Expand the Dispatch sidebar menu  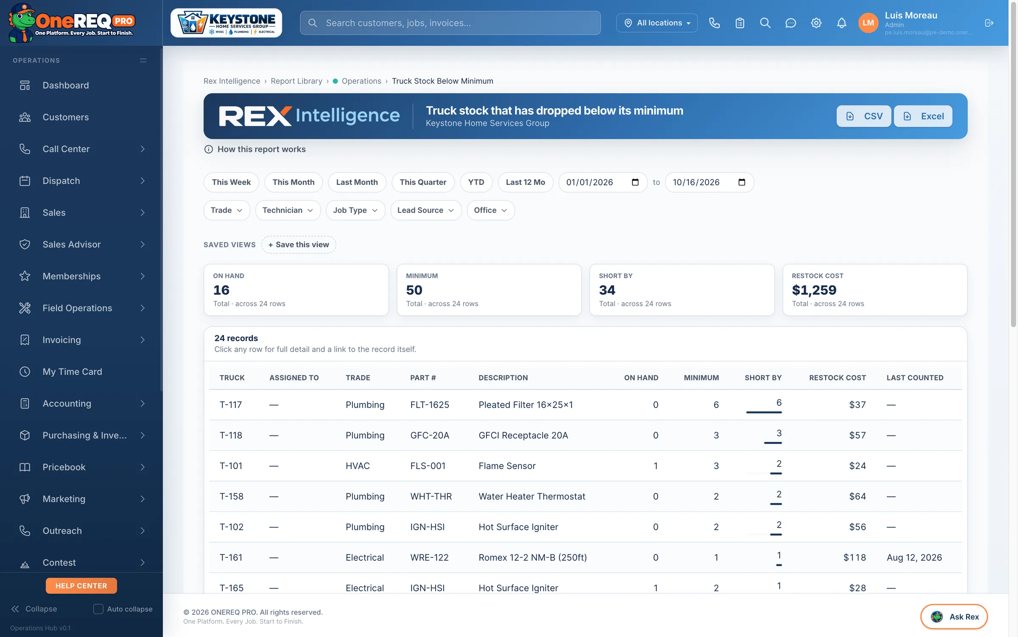click(81, 181)
